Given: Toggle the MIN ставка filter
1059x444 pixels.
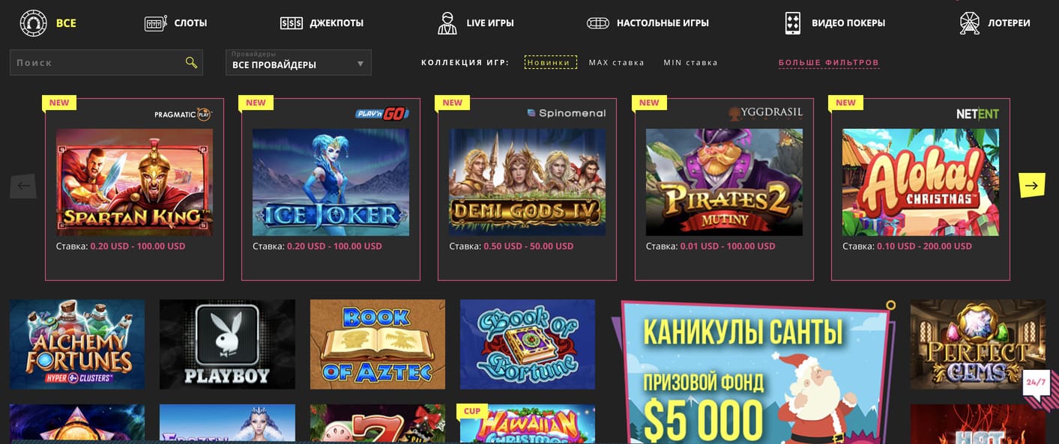Looking at the screenshot, I should (690, 62).
